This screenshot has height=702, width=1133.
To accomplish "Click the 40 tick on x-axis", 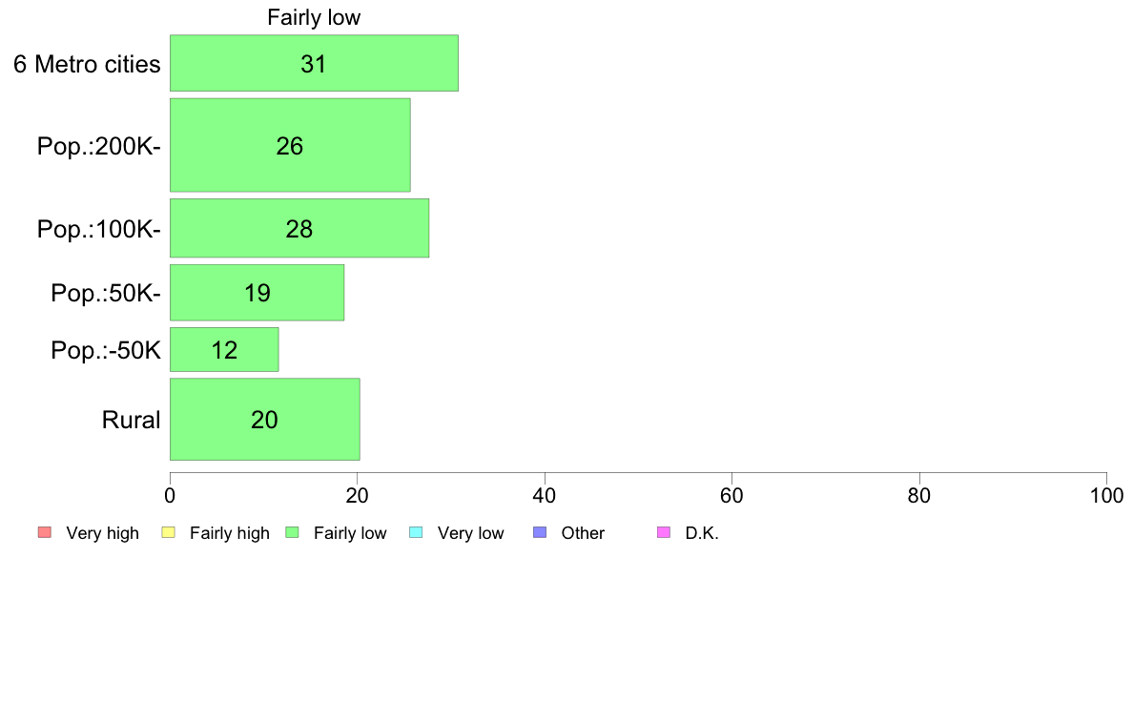I will pos(545,495).
